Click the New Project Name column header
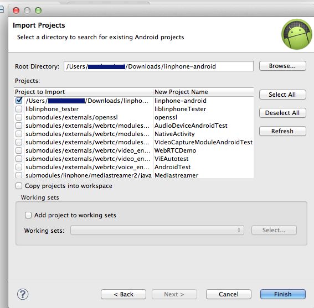Viewport: 314px width, 308px height. (203, 92)
